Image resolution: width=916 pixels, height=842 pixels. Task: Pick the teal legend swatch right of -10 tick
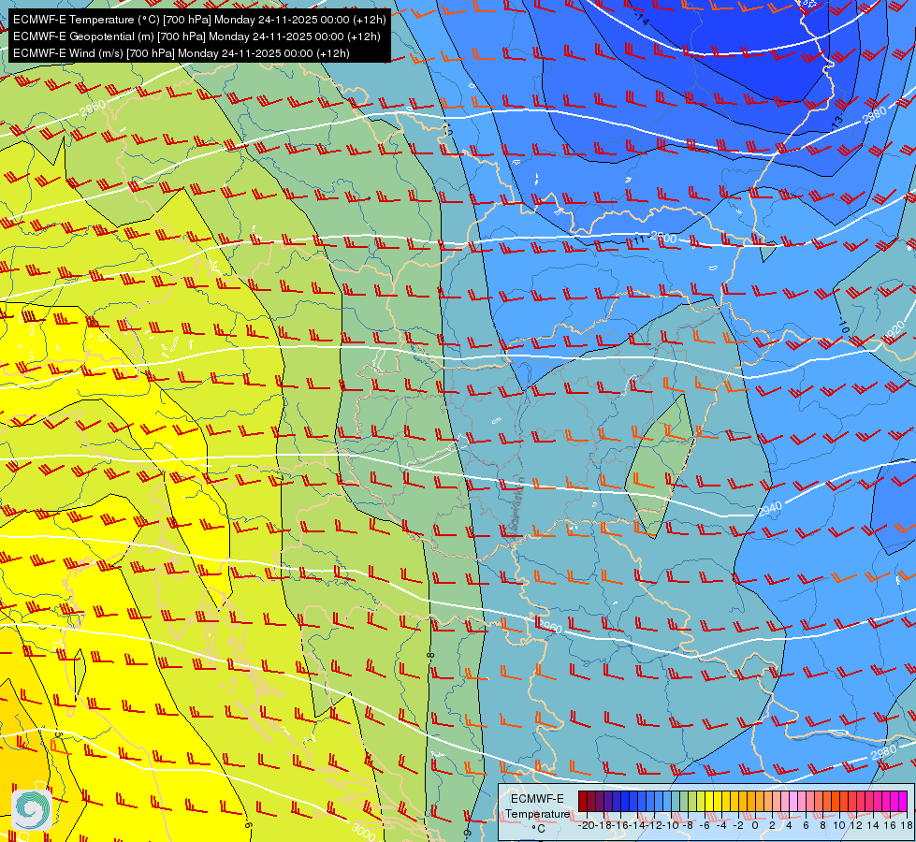tap(676, 801)
